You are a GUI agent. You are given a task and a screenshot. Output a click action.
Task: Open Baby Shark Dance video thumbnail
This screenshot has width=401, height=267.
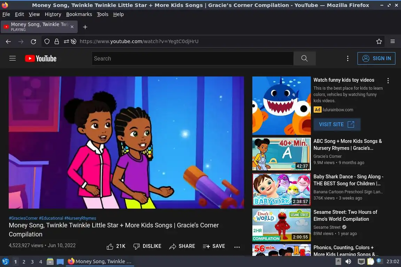tap(281, 189)
